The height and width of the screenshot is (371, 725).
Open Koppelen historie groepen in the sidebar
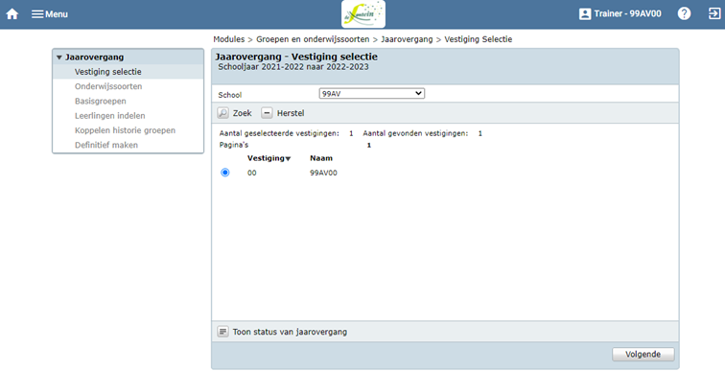[125, 130]
